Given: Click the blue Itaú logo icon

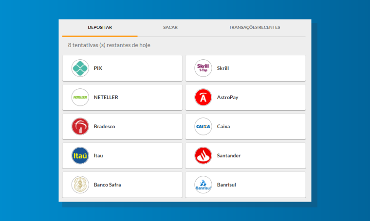Looking at the screenshot, I should 80,155.
